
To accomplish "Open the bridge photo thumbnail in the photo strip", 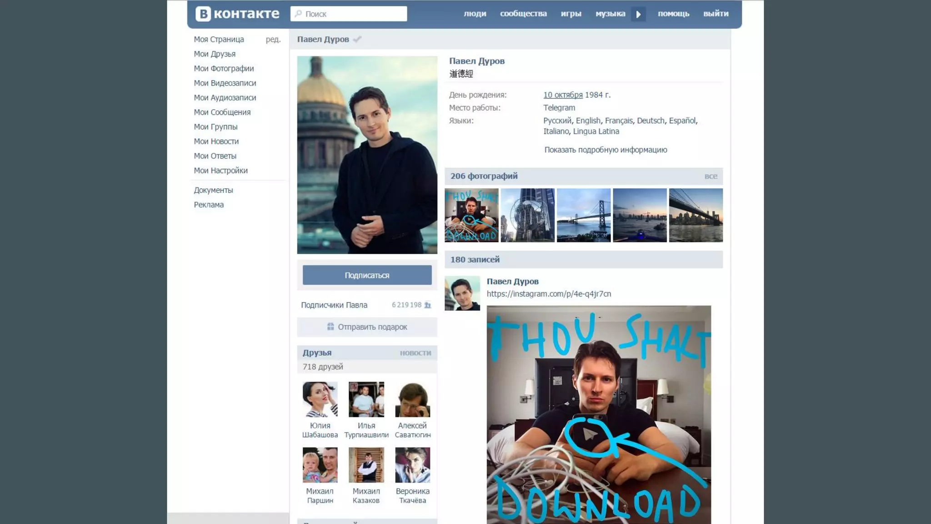I will (x=584, y=215).
